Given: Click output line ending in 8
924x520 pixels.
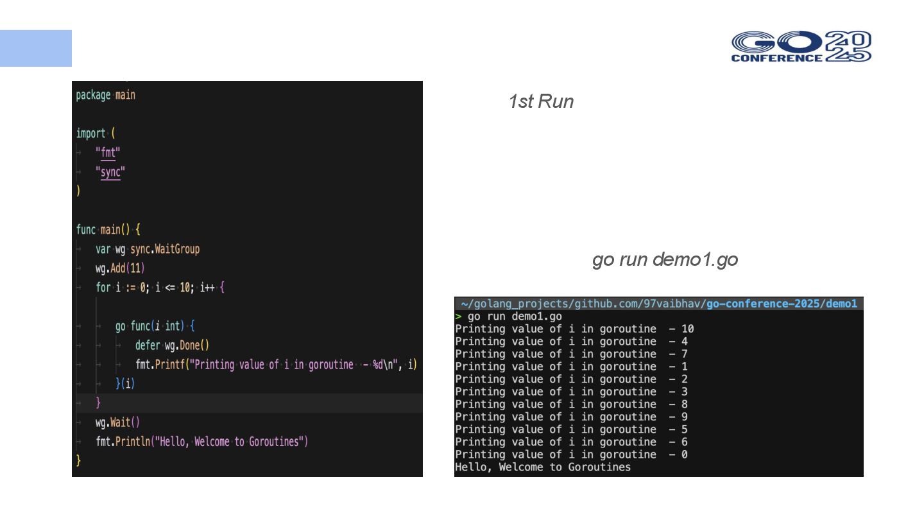Looking at the screenshot, I should tap(572, 404).
